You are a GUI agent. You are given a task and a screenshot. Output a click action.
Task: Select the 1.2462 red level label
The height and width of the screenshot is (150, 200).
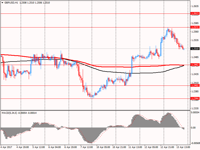195,65
